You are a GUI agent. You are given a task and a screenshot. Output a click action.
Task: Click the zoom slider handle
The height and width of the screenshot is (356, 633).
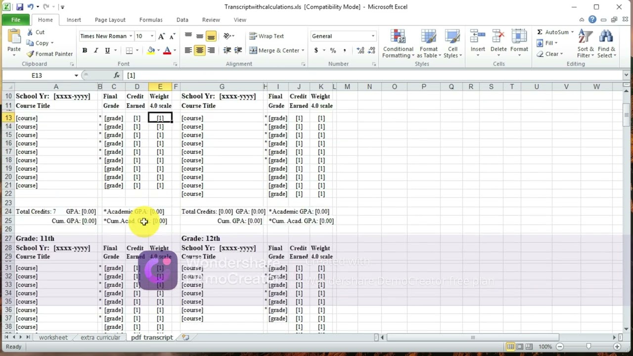pos(588,347)
